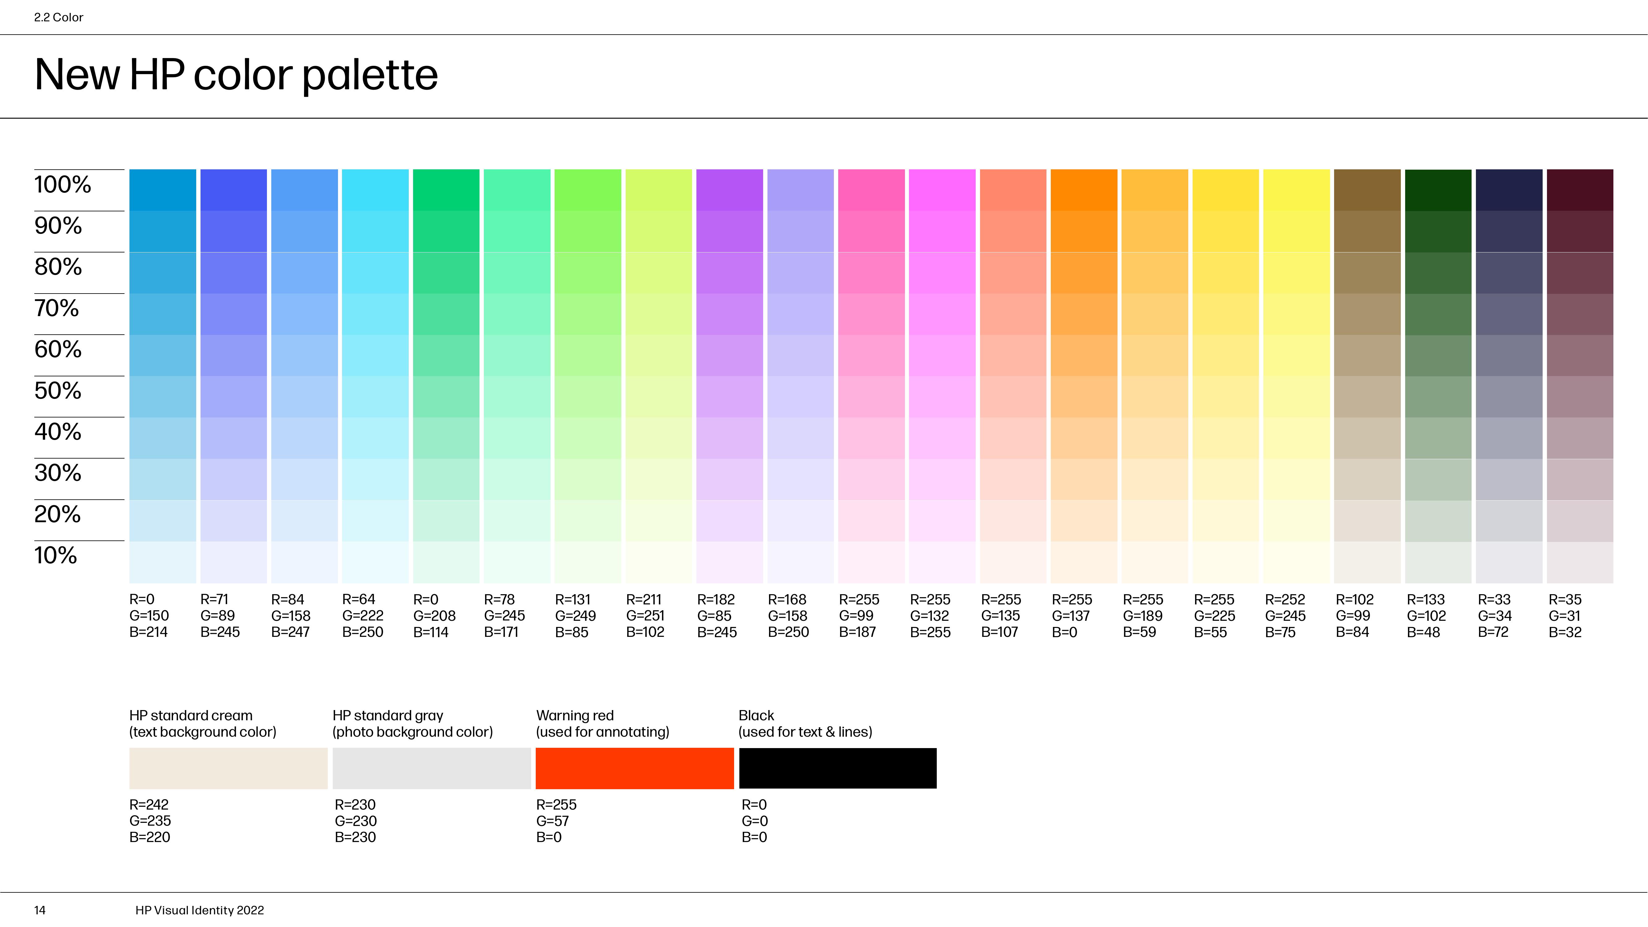Click 100% swatch above R=35 G=31 B=32
Viewport: 1648px width, 927px height.
(1580, 190)
